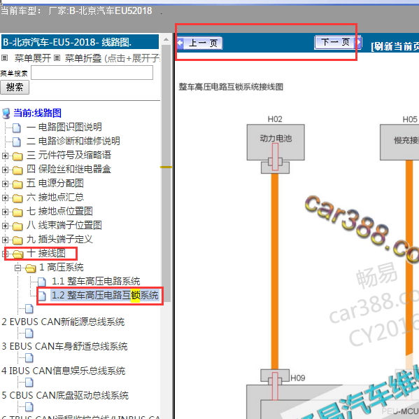Click open-folder icon of 十 接线图
Viewport: 419px width, 419px height.
tap(17, 254)
